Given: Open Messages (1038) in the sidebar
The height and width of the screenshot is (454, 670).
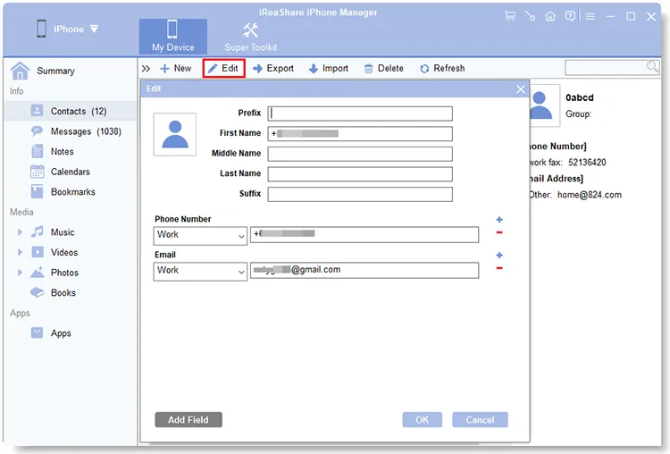Looking at the screenshot, I should click(70, 131).
